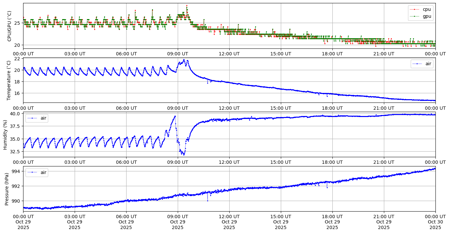Click the air temperature peak near 09:30
449x233 pixels.
[x=184, y=60]
